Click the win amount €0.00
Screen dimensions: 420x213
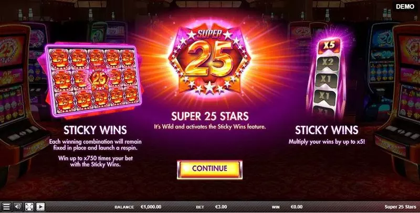pyautogui.click(x=297, y=207)
